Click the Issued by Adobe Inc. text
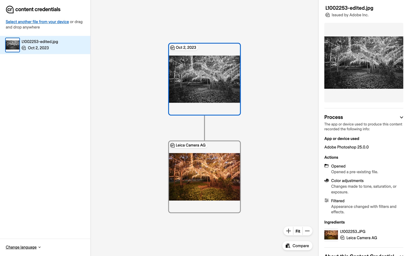Viewport: 409px width, 256px height. click(350, 15)
